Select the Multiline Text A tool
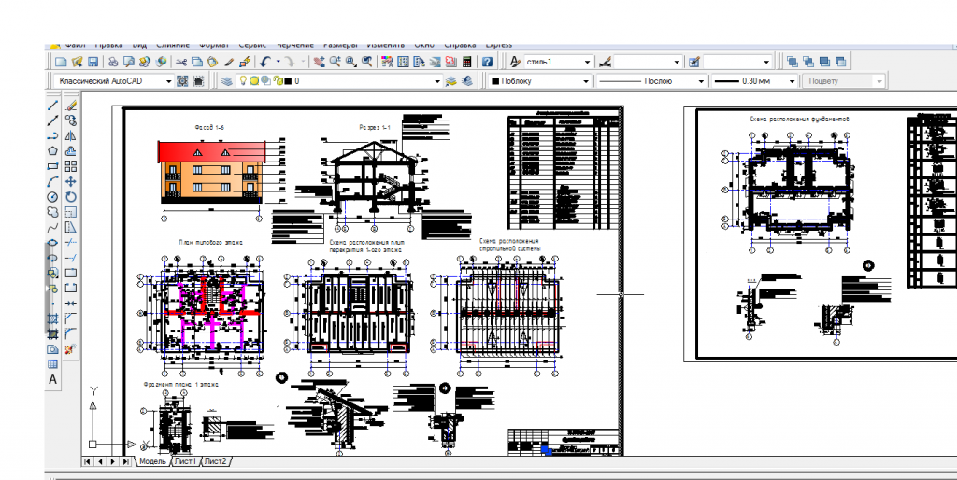Viewport: 957px width, 480px height. point(53,379)
